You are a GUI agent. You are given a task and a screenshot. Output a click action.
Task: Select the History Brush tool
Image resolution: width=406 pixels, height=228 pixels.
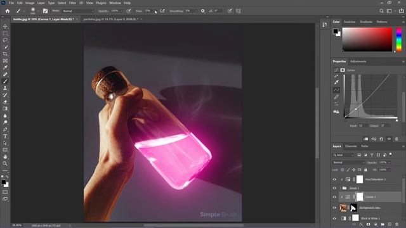[5, 95]
